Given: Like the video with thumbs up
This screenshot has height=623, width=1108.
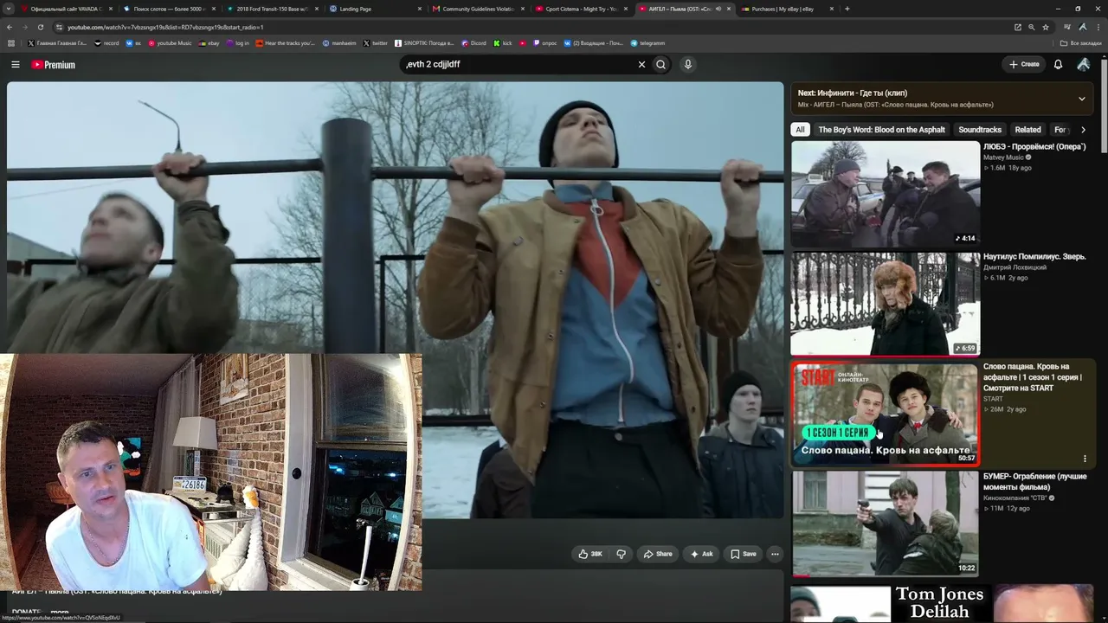Looking at the screenshot, I should tap(591, 554).
